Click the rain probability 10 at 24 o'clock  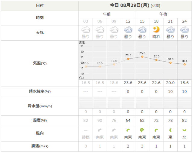pyautogui.click(x=184, y=92)
